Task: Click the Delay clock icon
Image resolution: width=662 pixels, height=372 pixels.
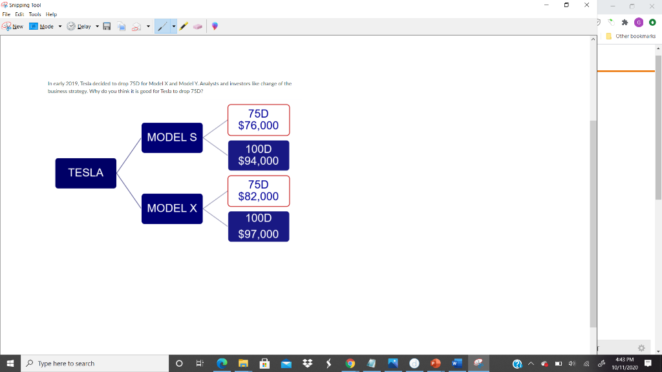Action: [x=70, y=26]
